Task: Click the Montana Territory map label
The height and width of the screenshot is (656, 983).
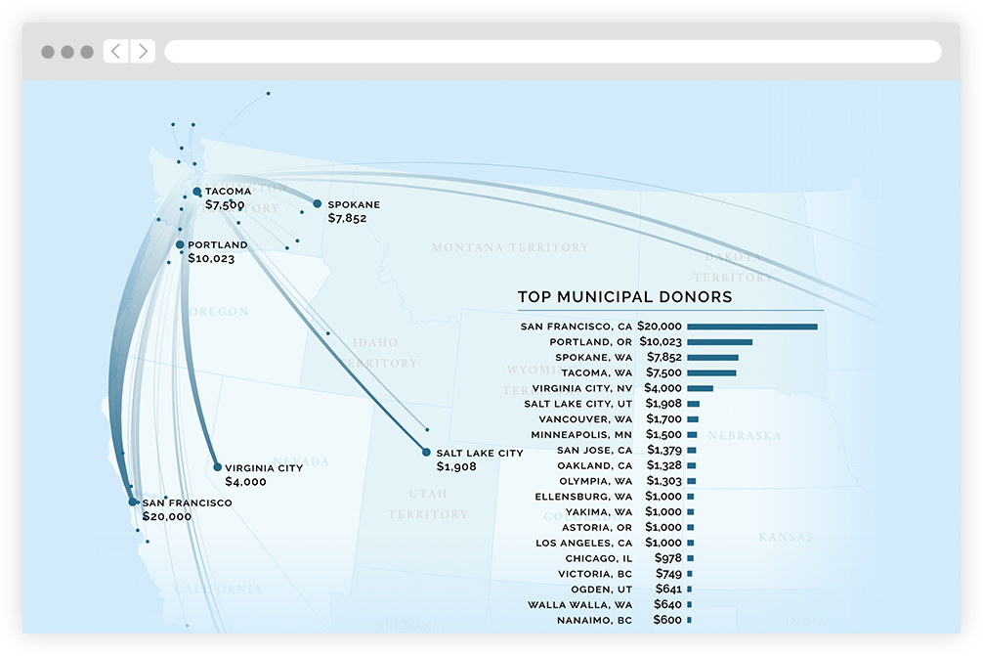Action: click(x=510, y=247)
